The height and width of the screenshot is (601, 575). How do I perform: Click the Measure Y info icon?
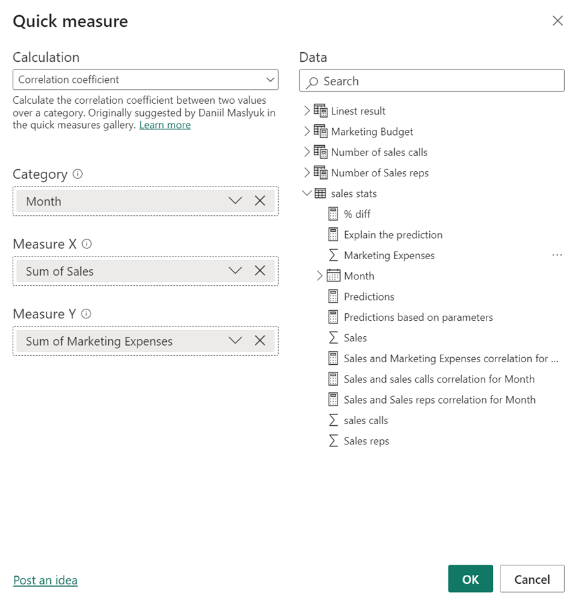[87, 315]
